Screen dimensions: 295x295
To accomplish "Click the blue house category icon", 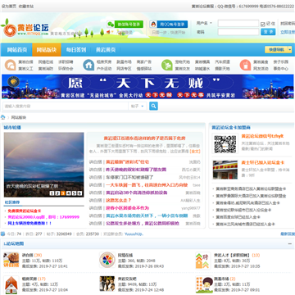I will [88, 65].
